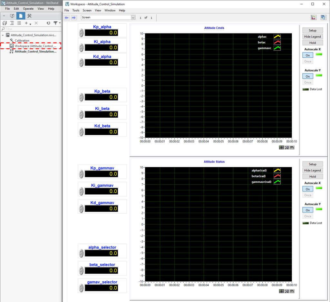Select zoom tool under Attitude Cmds graph
Image resolution: width=330 pixels, height=302 pixels.
286,148
